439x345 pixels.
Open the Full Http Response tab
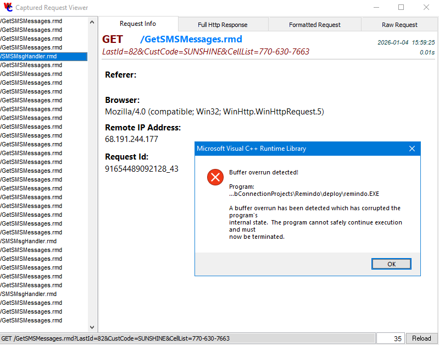point(223,25)
